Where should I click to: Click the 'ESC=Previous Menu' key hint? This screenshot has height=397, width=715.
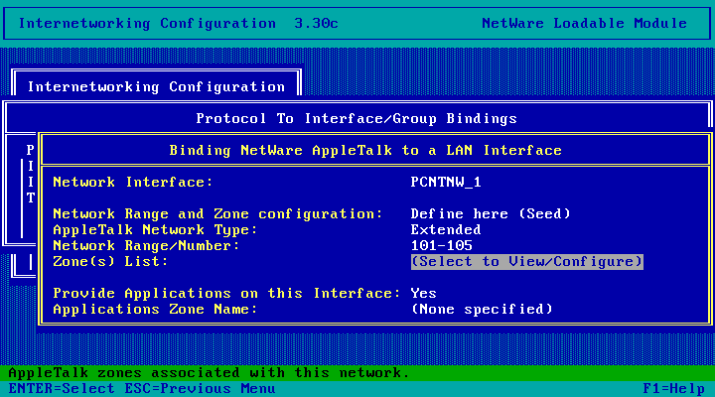click(200, 389)
